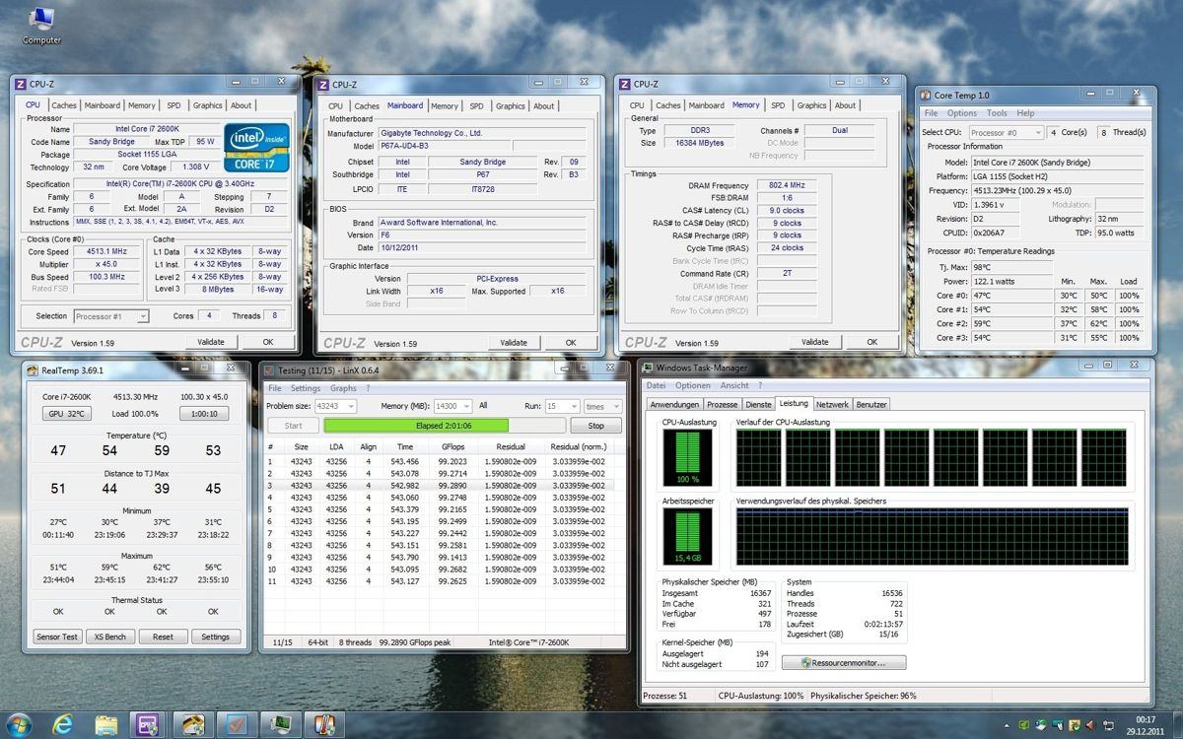Run RealTemp XS Bench

109,637
